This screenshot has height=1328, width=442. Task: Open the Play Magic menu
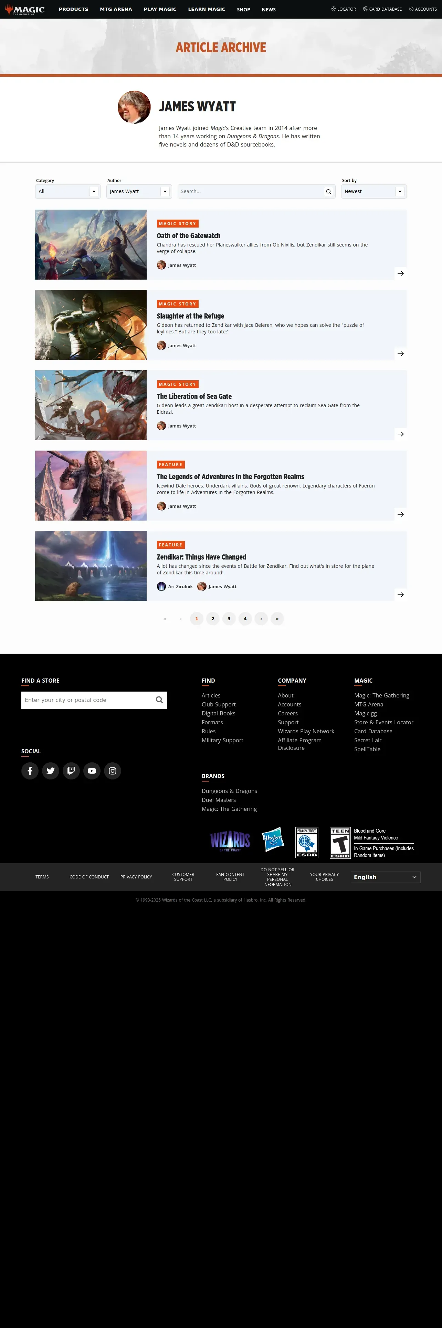click(160, 9)
